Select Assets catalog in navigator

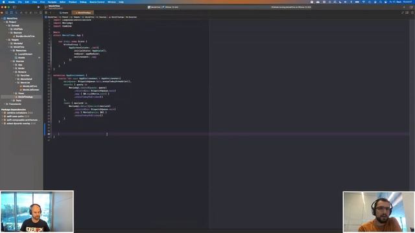[20, 58]
